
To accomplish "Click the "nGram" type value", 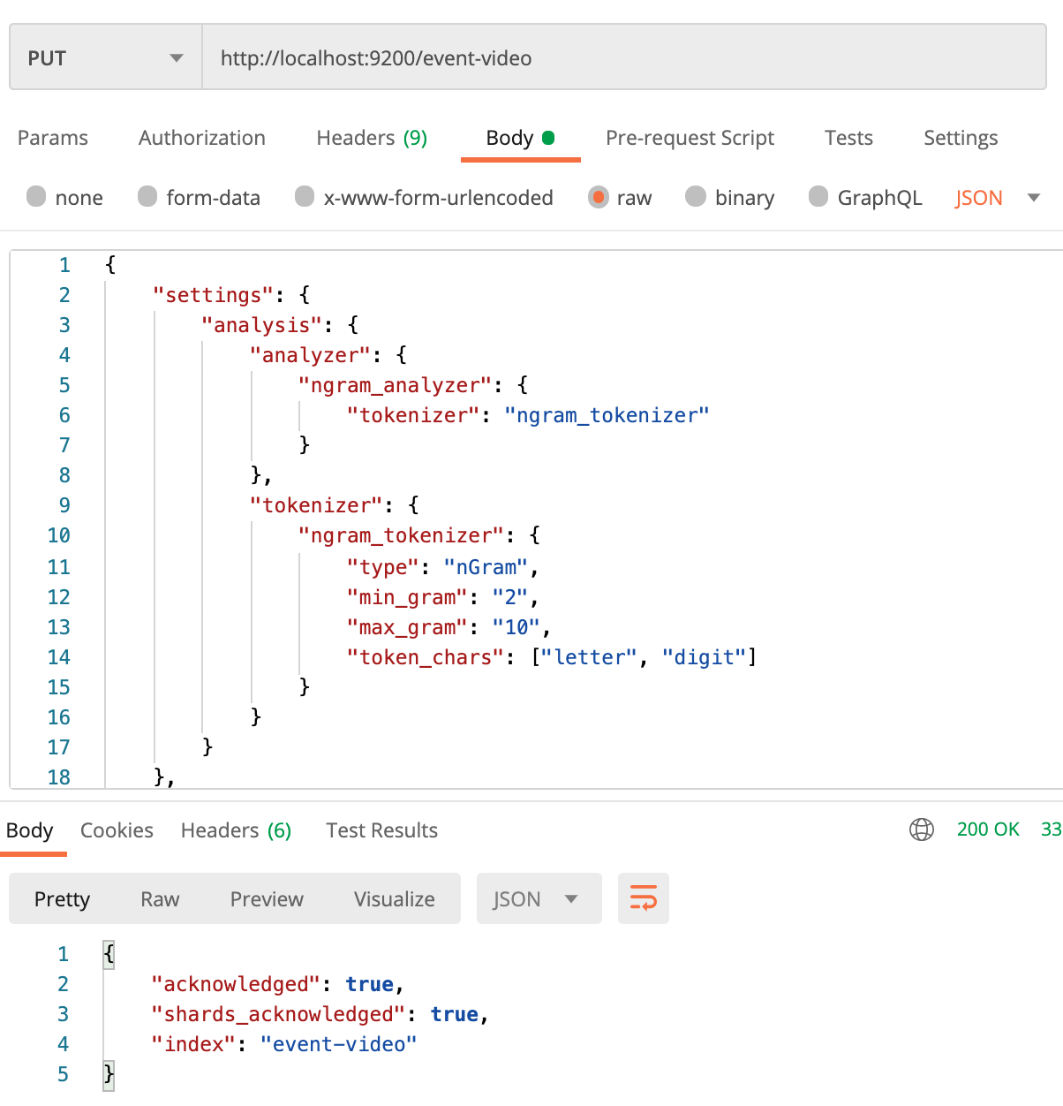I will (x=486, y=567).
